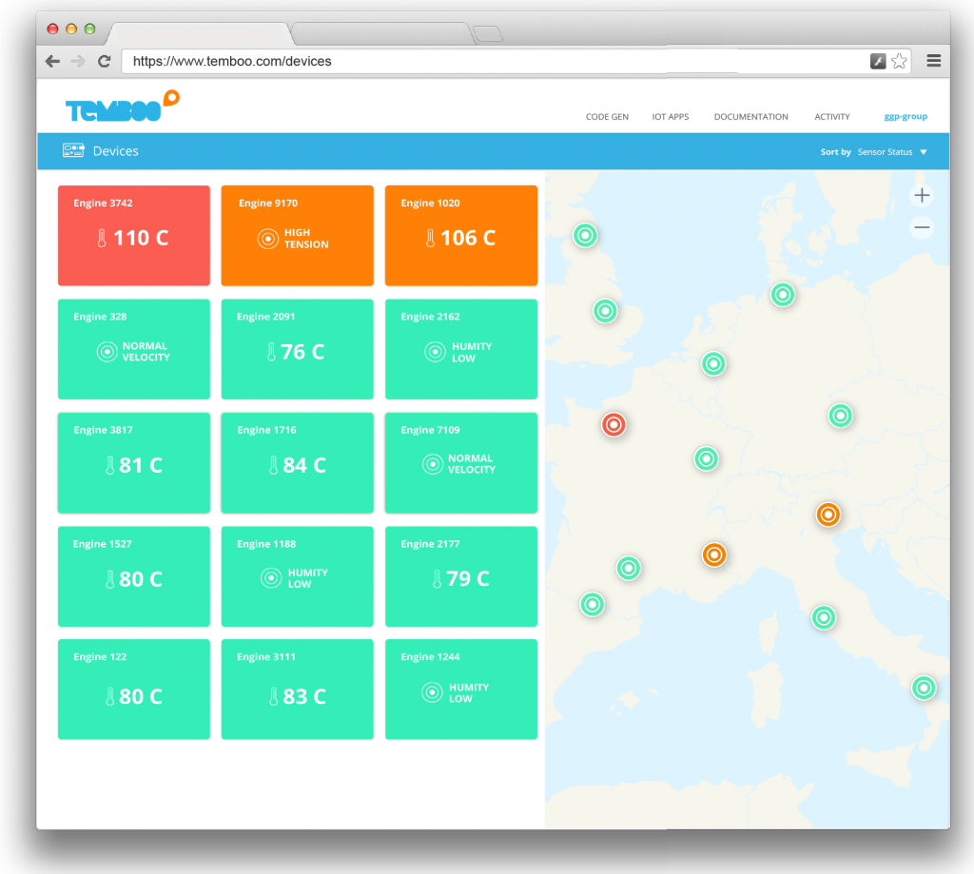Open the Engine 122 card
The width and height of the screenshot is (974, 874).
point(133,689)
